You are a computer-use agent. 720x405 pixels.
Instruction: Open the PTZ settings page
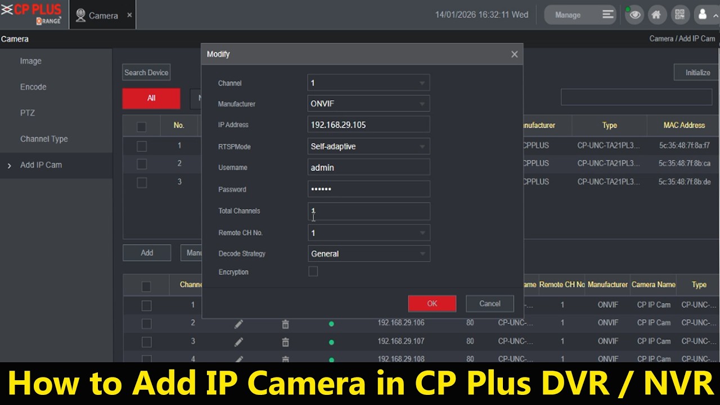pos(28,112)
